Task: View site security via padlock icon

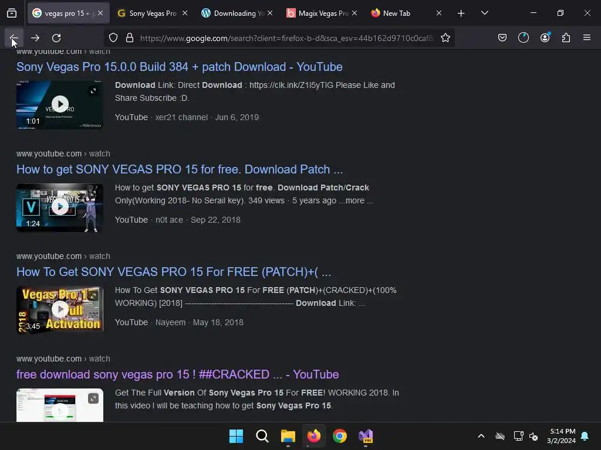Action: coord(130,38)
